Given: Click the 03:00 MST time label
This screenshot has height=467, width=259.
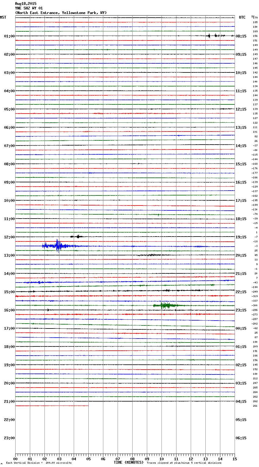Looking at the screenshot, I should click(9, 73).
